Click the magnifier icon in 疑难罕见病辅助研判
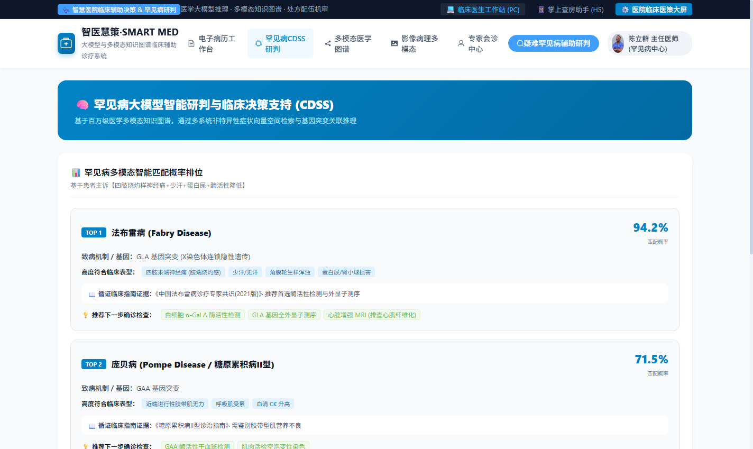The height and width of the screenshot is (449, 753). pyautogui.click(x=520, y=44)
